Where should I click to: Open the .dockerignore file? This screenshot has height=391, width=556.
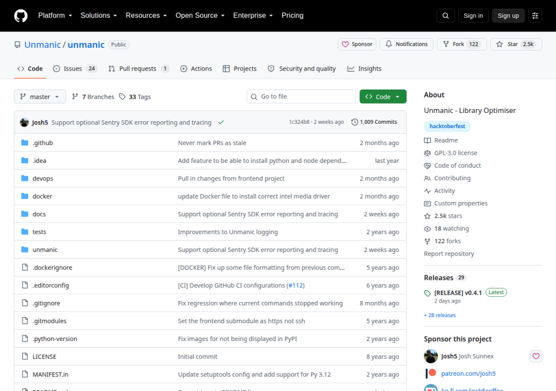pyautogui.click(x=52, y=268)
